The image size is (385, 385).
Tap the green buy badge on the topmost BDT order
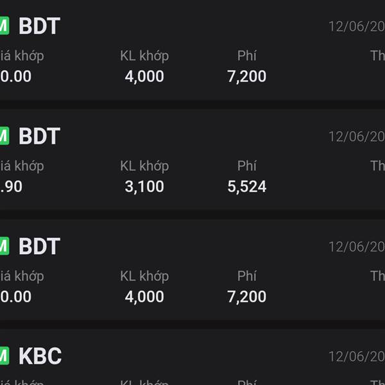coord(4,26)
